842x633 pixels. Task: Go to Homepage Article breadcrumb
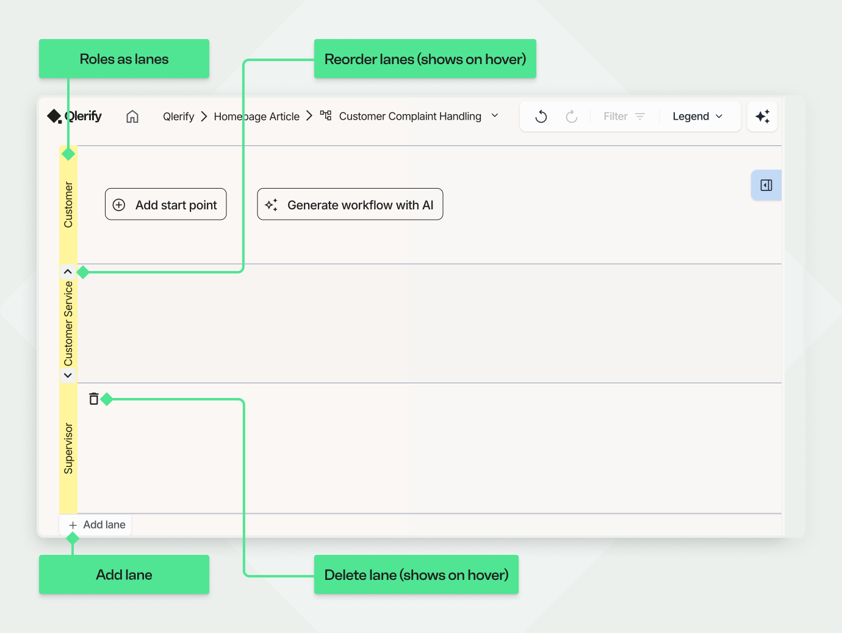point(256,117)
